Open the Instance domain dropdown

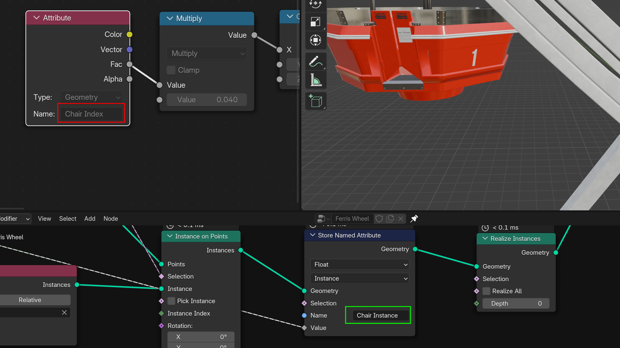pyautogui.click(x=359, y=279)
